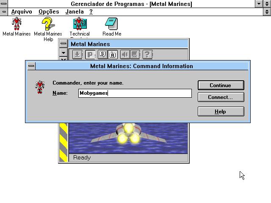The height and width of the screenshot is (203, 271).
Task: Open the Janela menu
Action: (x=75, y=12)
